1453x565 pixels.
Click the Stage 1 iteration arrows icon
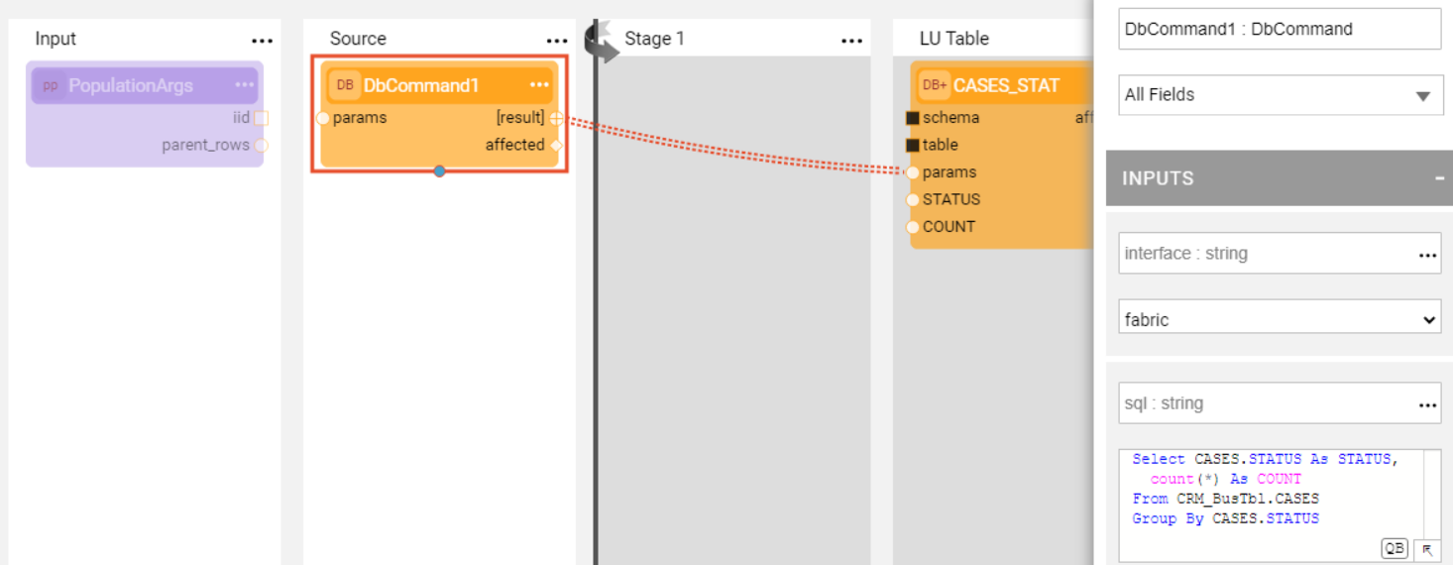601,42
